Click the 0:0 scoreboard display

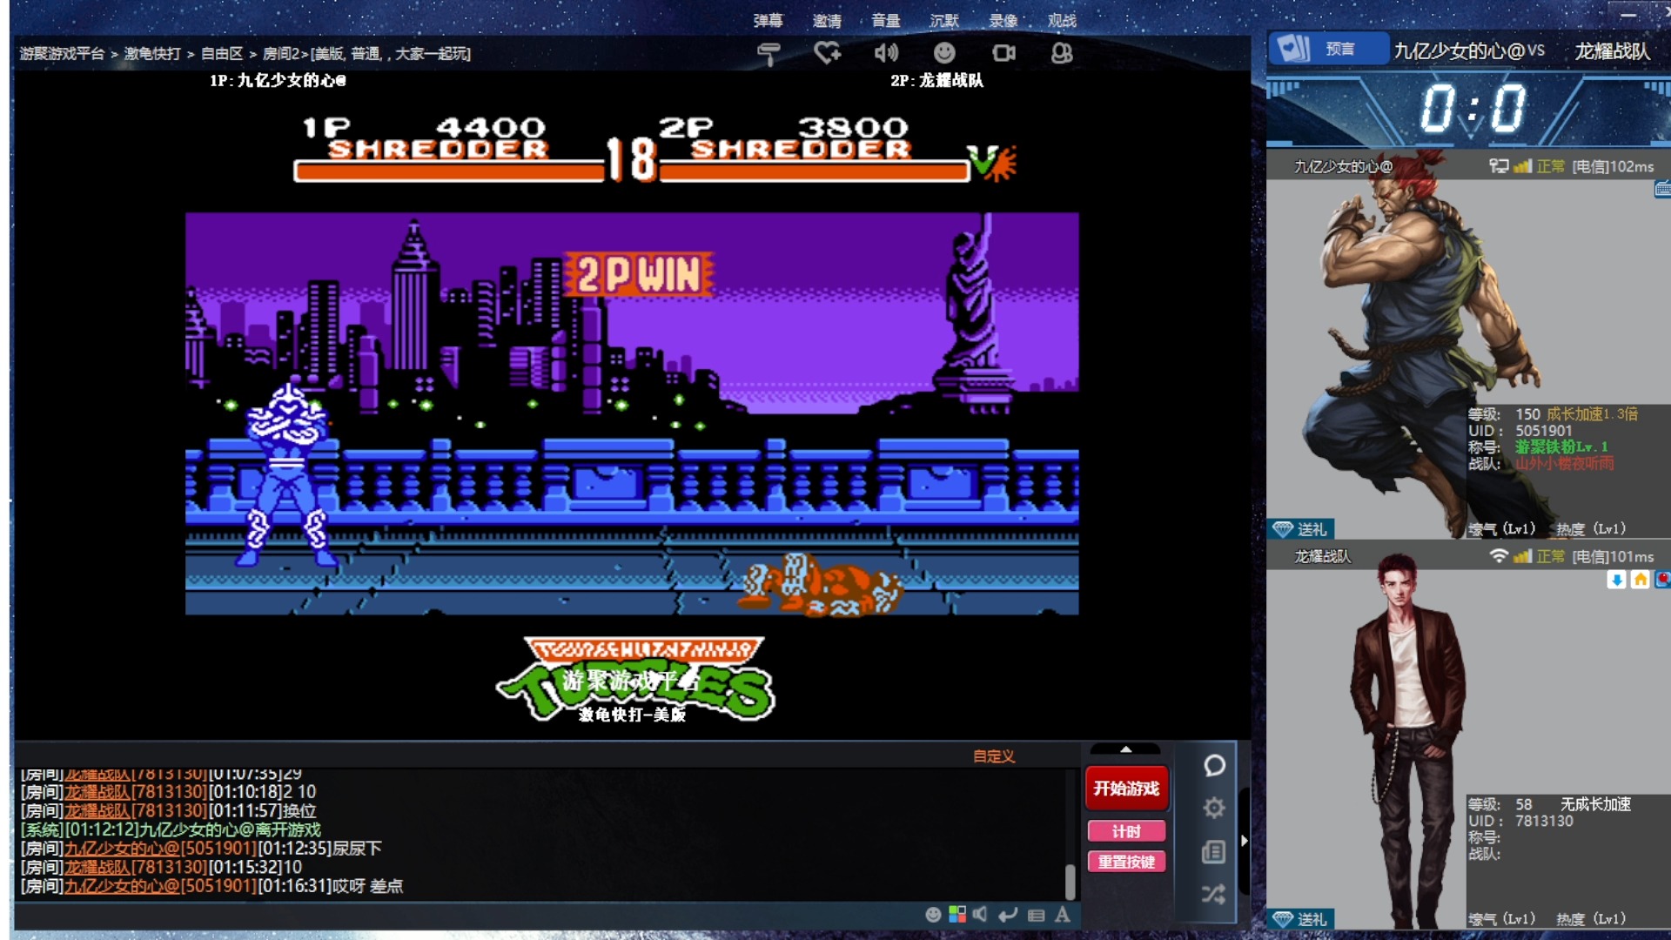[x=1473, y=109]
